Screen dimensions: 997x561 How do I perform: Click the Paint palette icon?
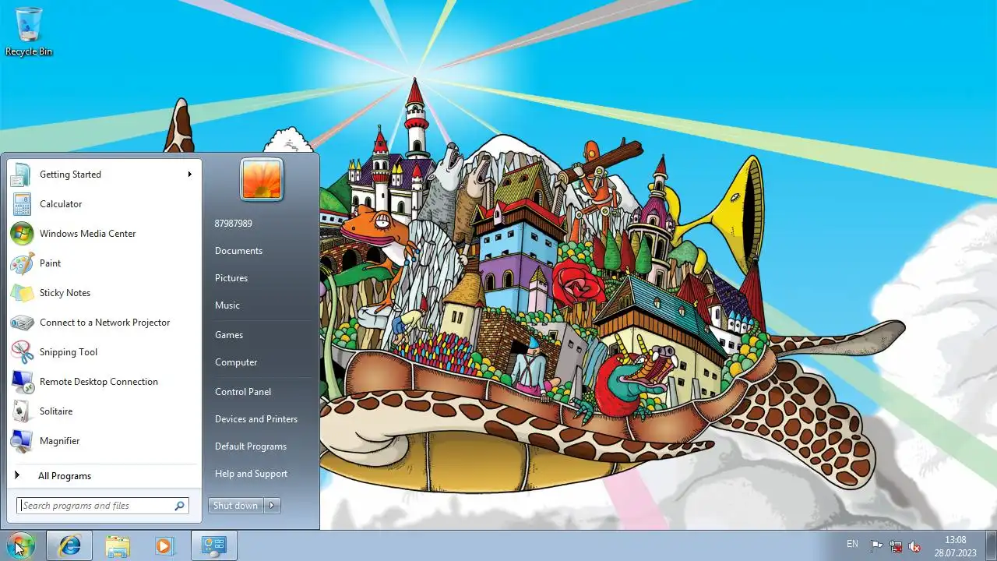(22, 263)
